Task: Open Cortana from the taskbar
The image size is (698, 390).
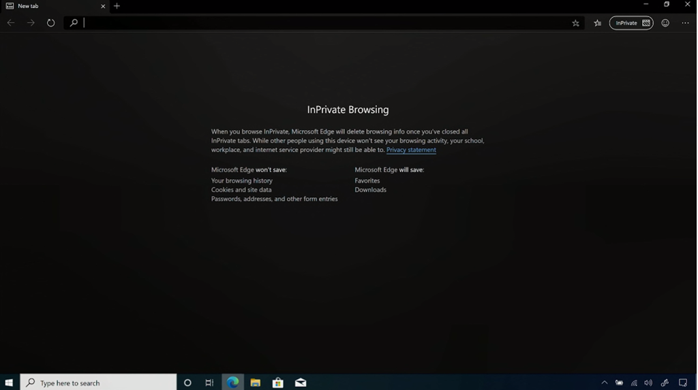Action: pos(187,383)
